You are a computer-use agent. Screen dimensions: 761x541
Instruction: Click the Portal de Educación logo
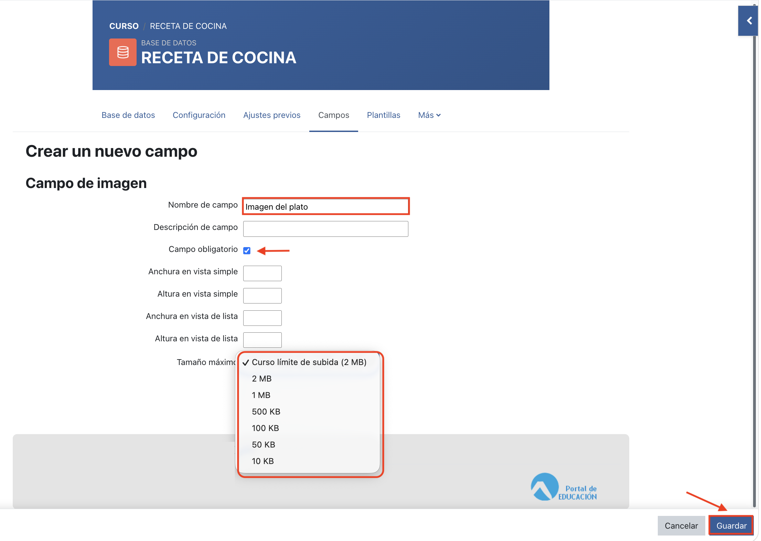(x=564, y=487)
